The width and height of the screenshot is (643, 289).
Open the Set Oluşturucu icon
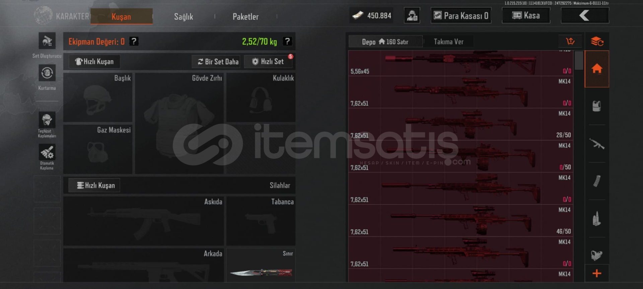pos(47,41)
